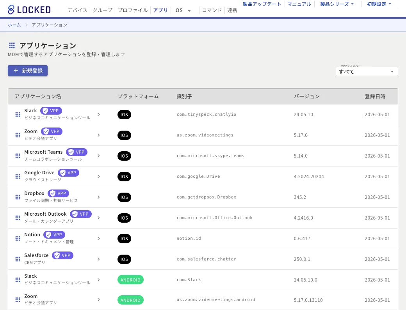Viewport: 406px width, 310px height.
Task: Go to the コマンド tab
Action: pos(212,11)
